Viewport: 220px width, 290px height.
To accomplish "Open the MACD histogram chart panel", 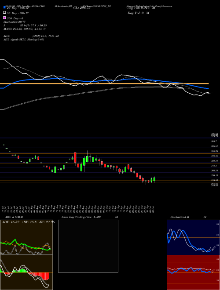I will tap(26, 272).
